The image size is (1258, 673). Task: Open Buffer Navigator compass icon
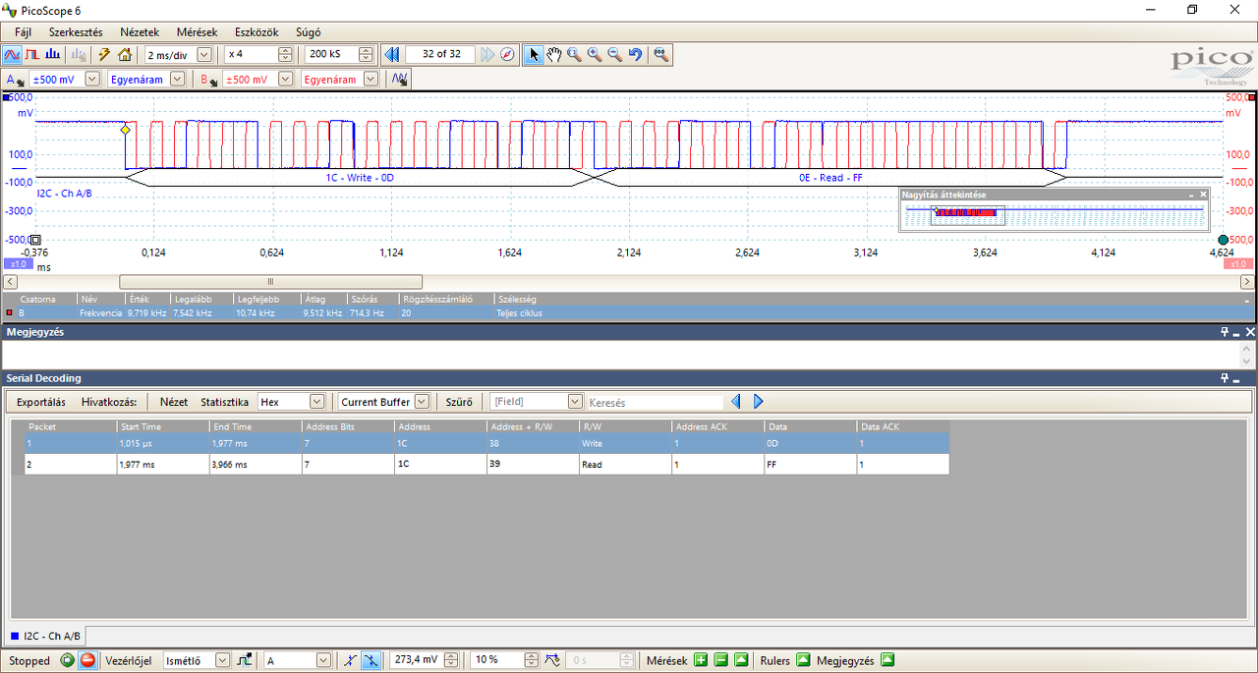point(507,55)
